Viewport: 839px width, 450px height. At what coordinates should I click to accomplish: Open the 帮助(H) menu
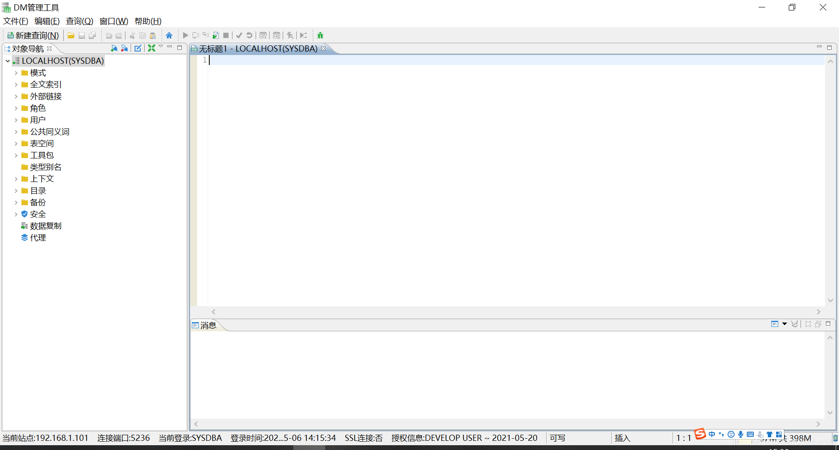pos(148,21)
